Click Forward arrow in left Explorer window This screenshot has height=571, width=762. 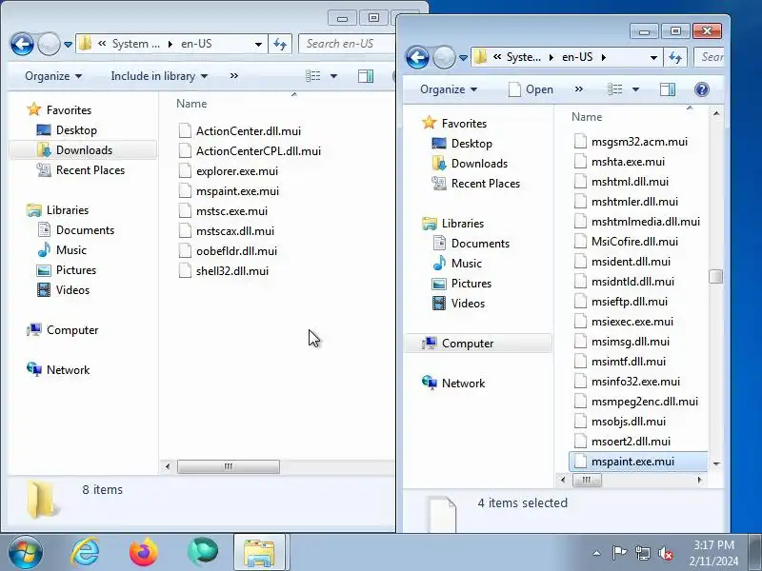click(x=49, y=44)
